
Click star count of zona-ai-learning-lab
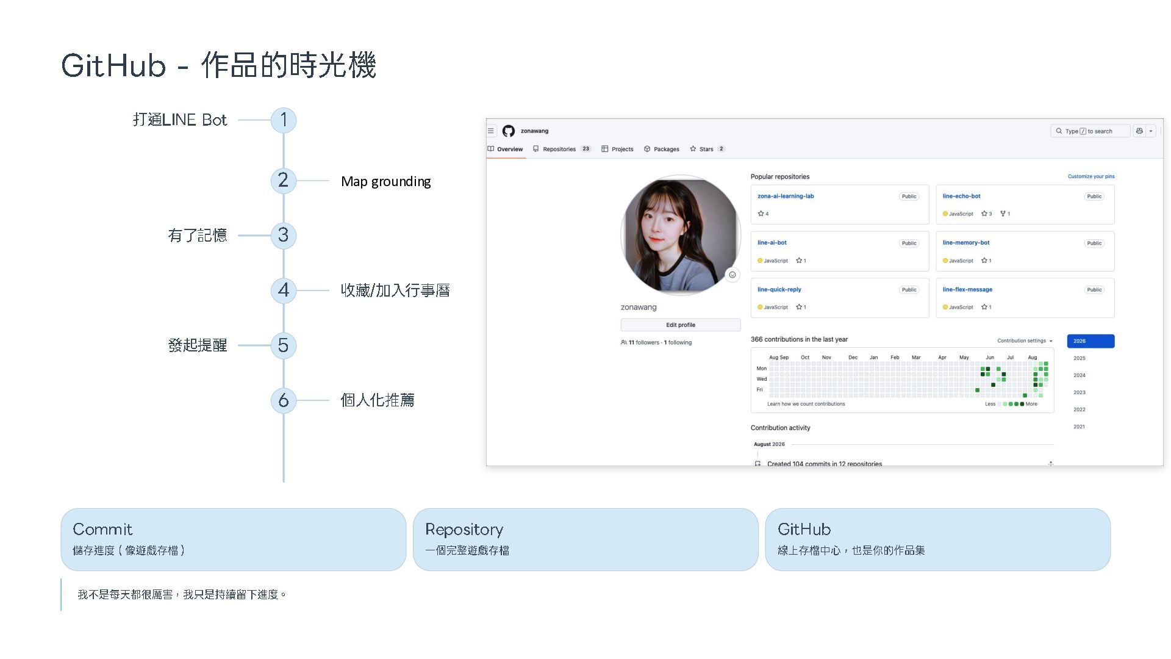click(763, 214)
